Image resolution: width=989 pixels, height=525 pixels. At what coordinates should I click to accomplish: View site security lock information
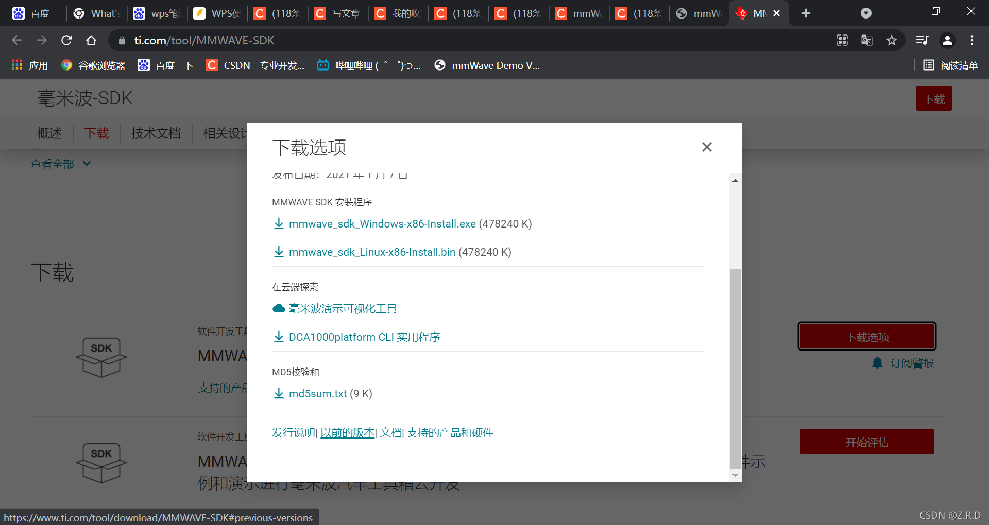(122, 40)
